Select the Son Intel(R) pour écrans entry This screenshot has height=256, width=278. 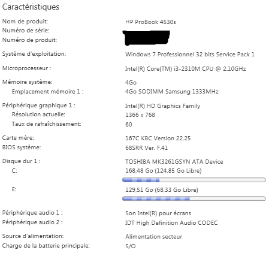[x=158, y=213]
